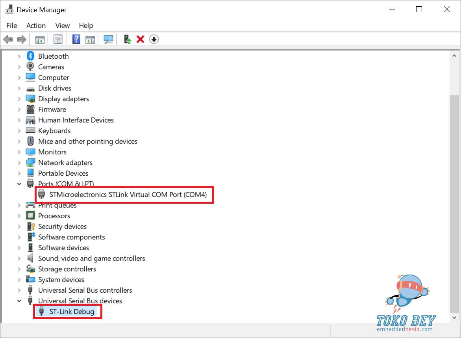Click the Firmware chip icon
This screenshot has width=461, height=338.
30,110
